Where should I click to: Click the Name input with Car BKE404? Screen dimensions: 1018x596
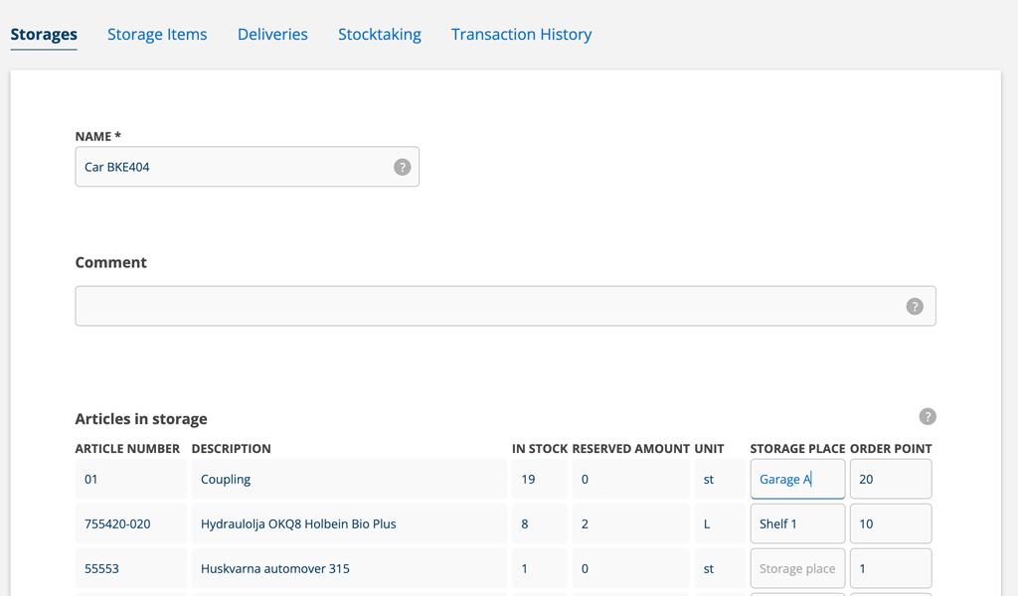click(x=234, y=167)
